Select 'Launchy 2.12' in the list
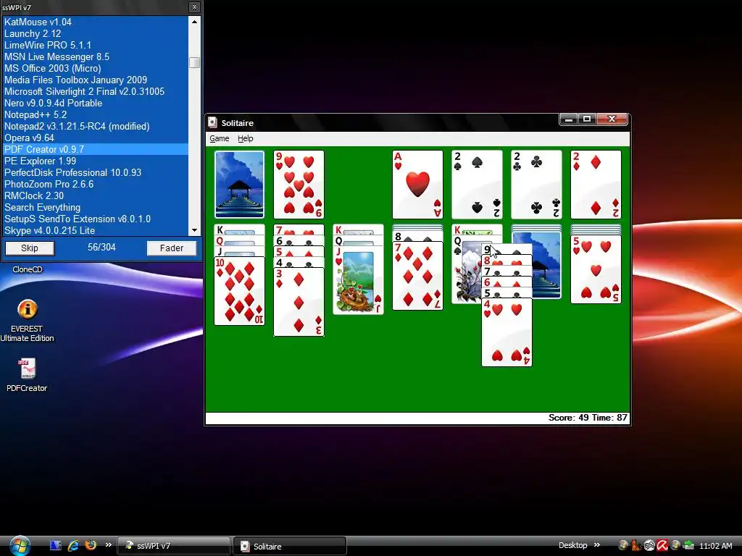This screenshot has height=556, width=742. coord(96,33)
